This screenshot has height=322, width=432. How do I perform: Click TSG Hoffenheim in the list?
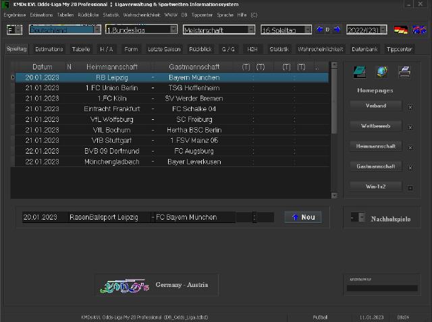194,88
